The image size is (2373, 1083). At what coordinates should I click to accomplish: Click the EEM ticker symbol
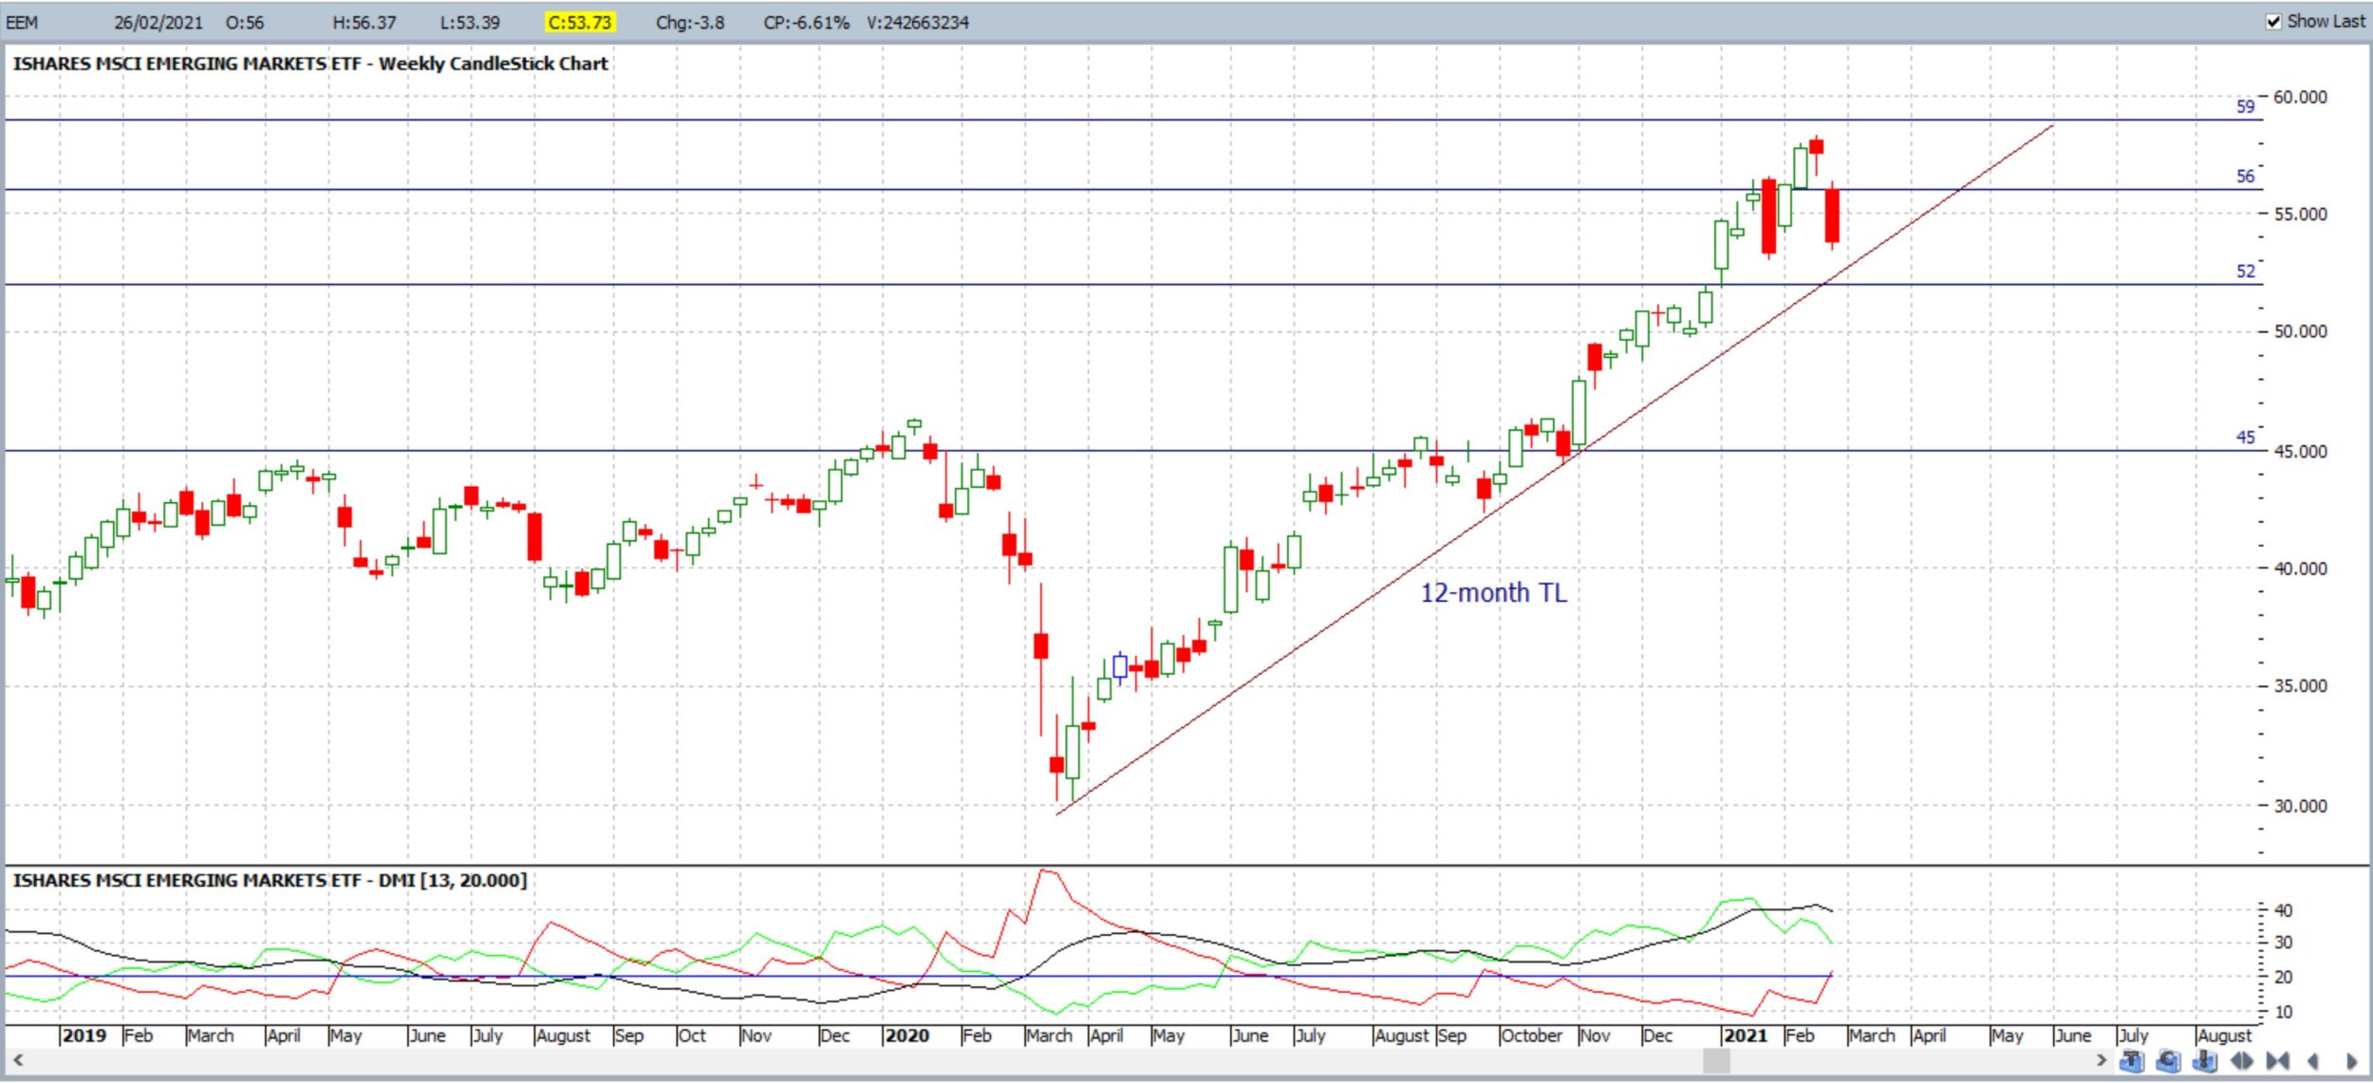(23, 22)
